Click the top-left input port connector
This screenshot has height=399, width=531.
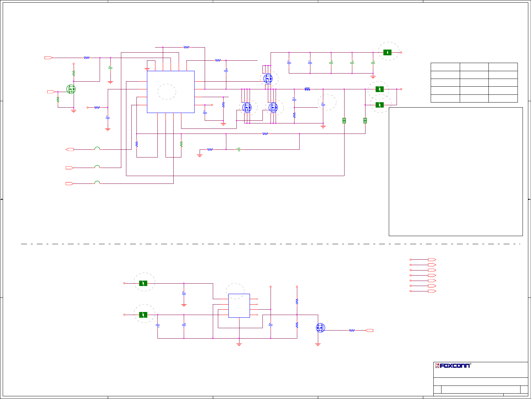[x=49, y=58]
